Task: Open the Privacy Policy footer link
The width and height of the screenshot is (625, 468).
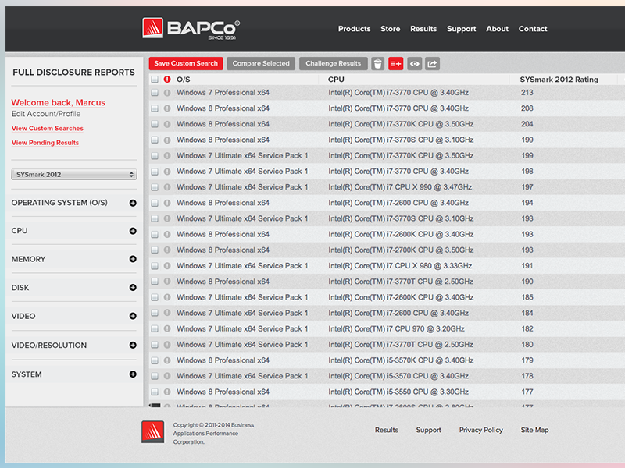Action: [480, 430]
